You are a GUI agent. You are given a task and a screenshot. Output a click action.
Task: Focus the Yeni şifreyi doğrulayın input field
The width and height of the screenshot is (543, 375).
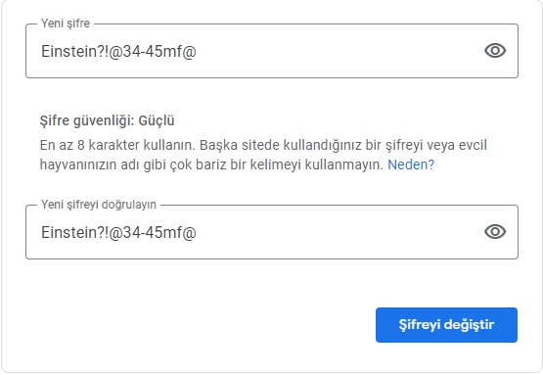pos(272,232)
